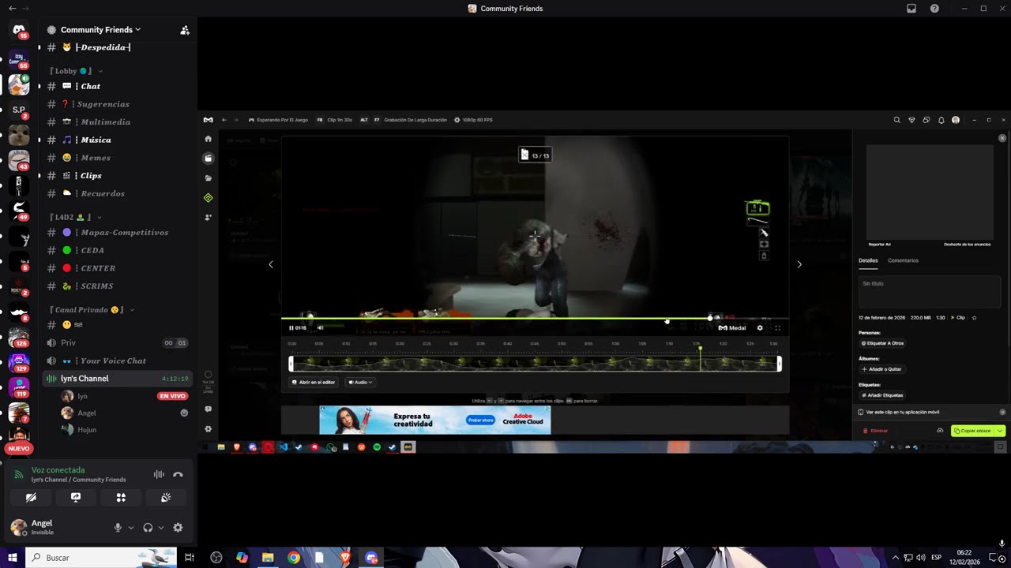Disconnect from the Discord voice channel
This screenshot has width=1011, height=568.
click(x=178, y=474)
